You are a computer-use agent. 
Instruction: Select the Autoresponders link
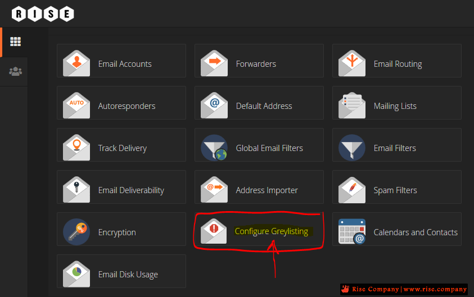coord(127,106)
